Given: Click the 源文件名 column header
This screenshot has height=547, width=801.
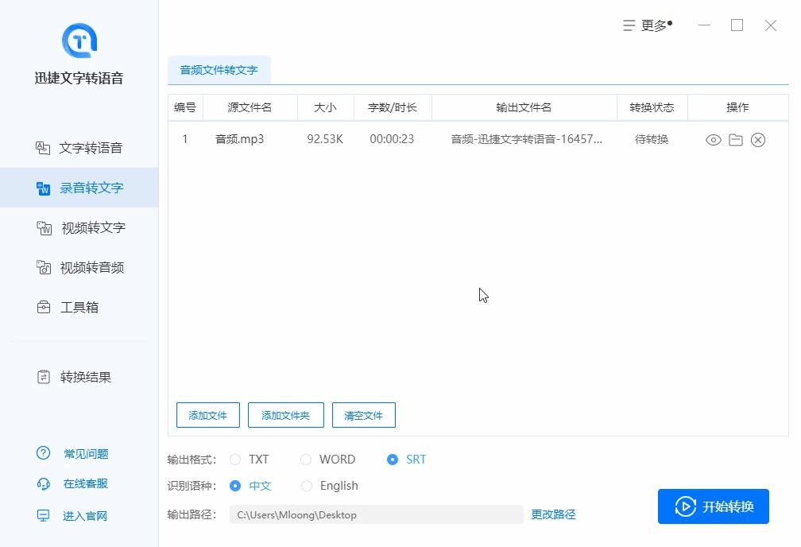Looking at the screenshot, I should point(250,107).
